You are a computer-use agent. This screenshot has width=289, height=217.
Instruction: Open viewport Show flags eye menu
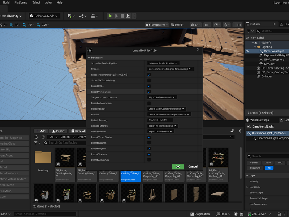[x=207, y=25]
